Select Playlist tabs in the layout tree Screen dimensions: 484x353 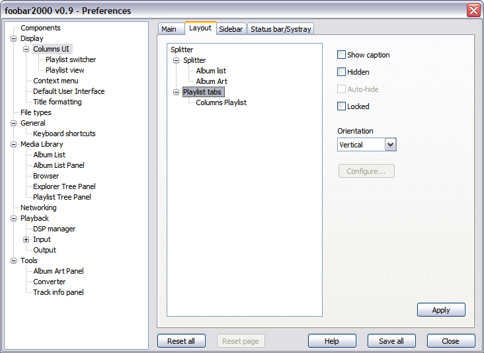pos(202,92)
